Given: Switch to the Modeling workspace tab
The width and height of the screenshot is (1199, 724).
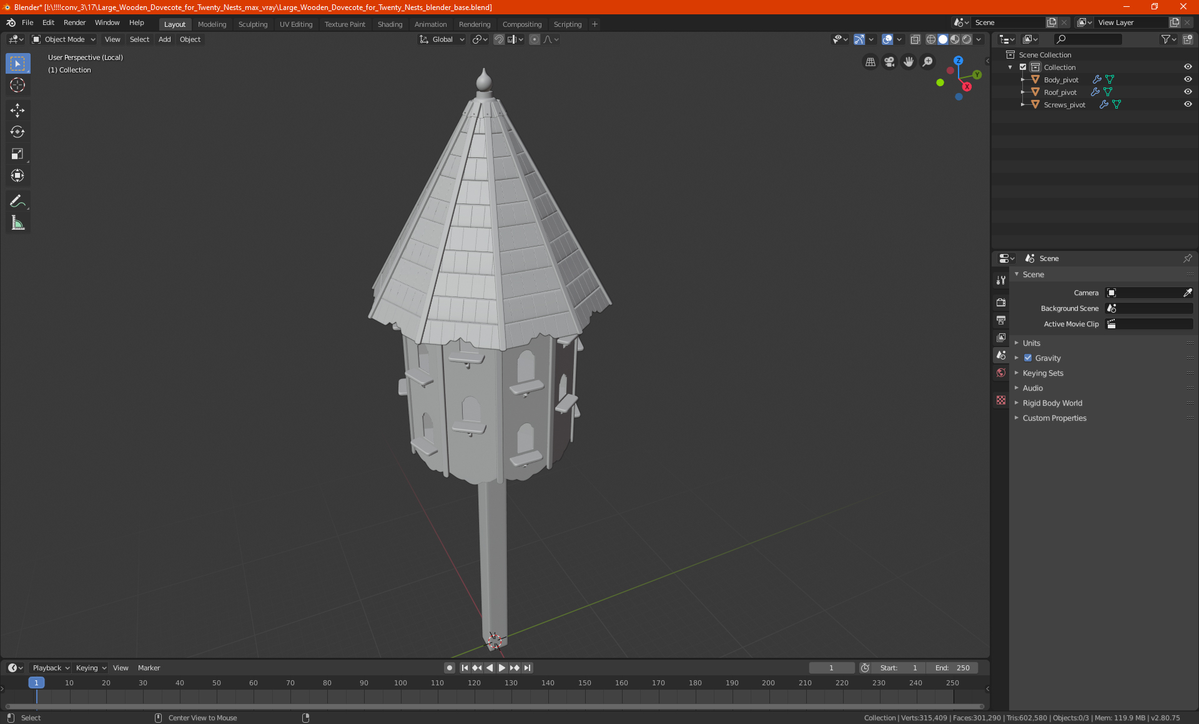Looking at the screenshot, I should pyautogui.click(x=212, y=24).
